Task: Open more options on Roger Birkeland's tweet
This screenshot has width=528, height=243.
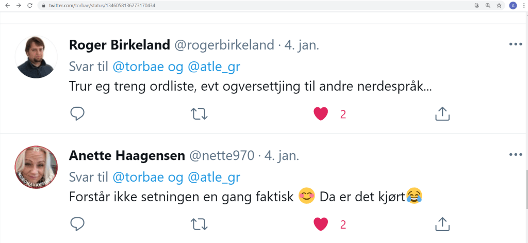Action: pos(515,44)
